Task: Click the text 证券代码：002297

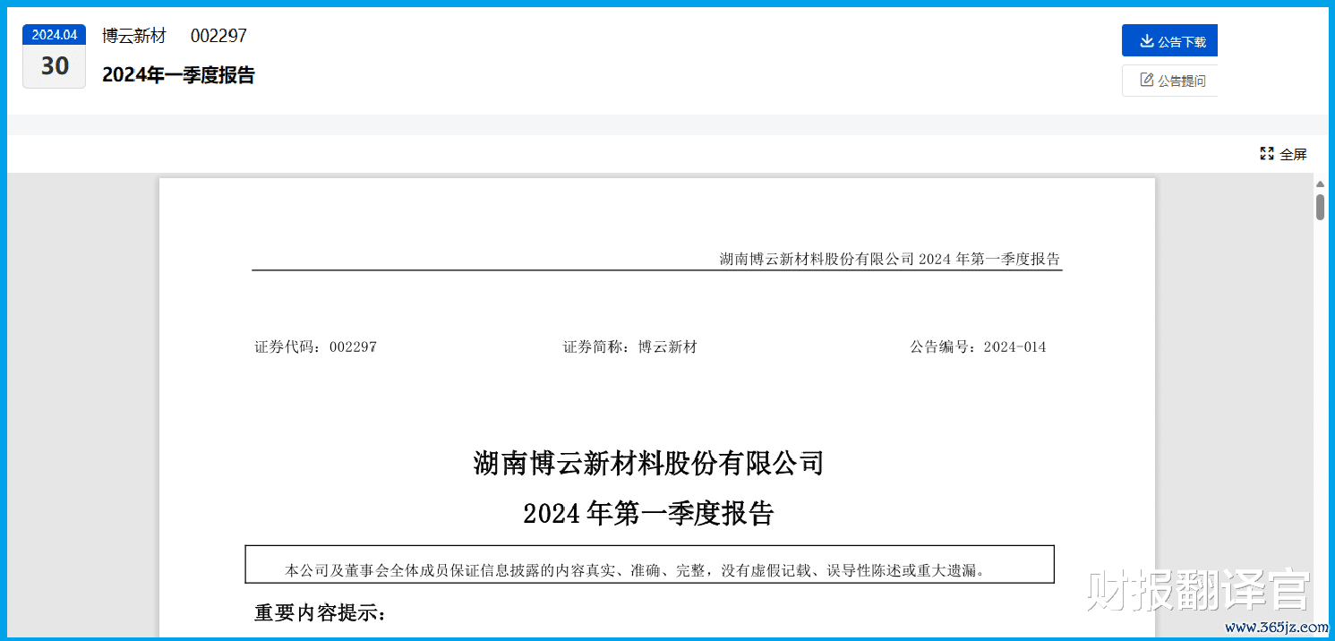Action: coord(315,346)
